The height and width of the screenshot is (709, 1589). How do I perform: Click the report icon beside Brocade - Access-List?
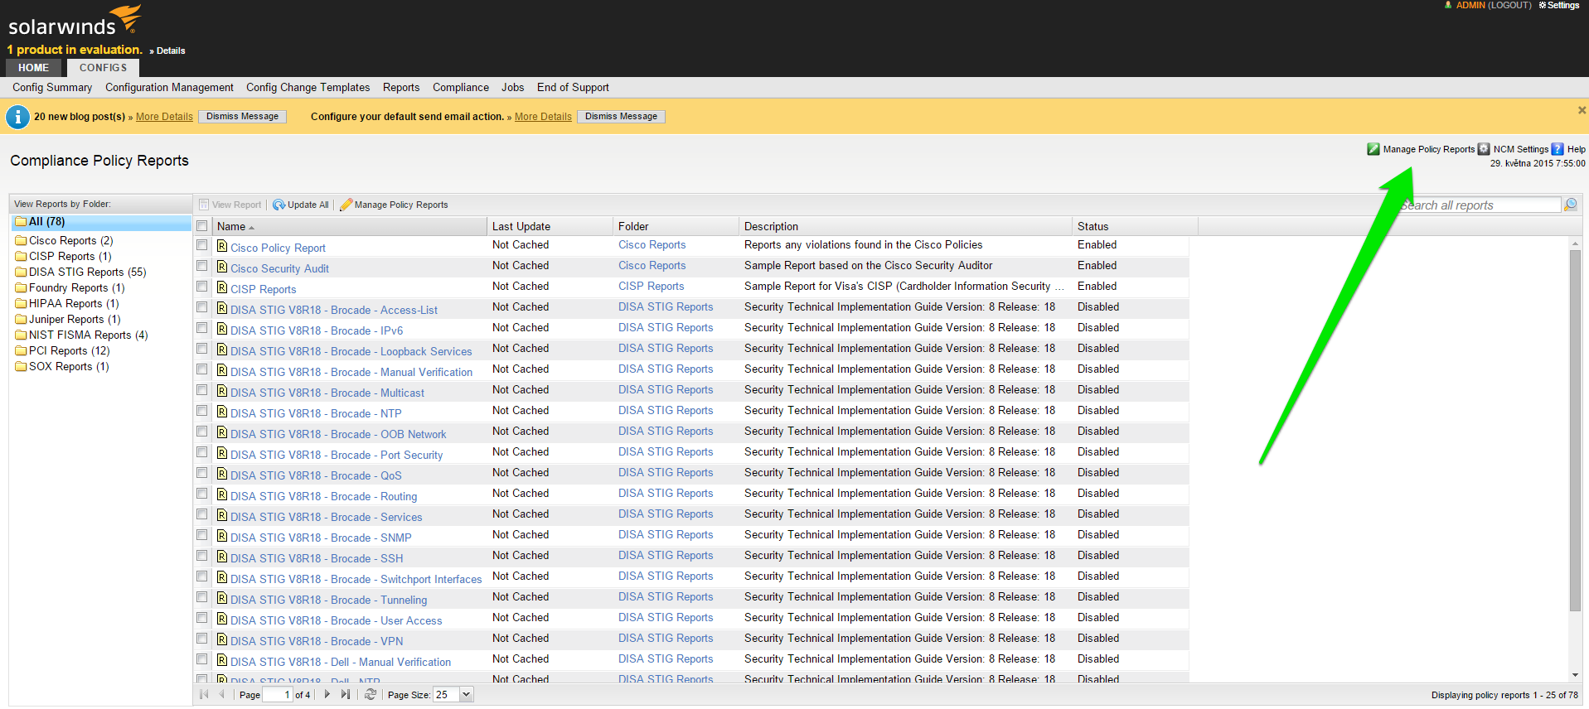coord(222,308)
